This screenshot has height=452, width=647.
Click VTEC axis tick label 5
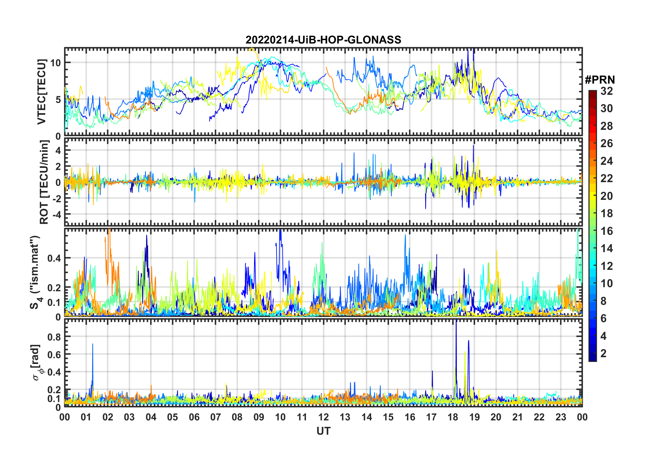pos(58,100)
